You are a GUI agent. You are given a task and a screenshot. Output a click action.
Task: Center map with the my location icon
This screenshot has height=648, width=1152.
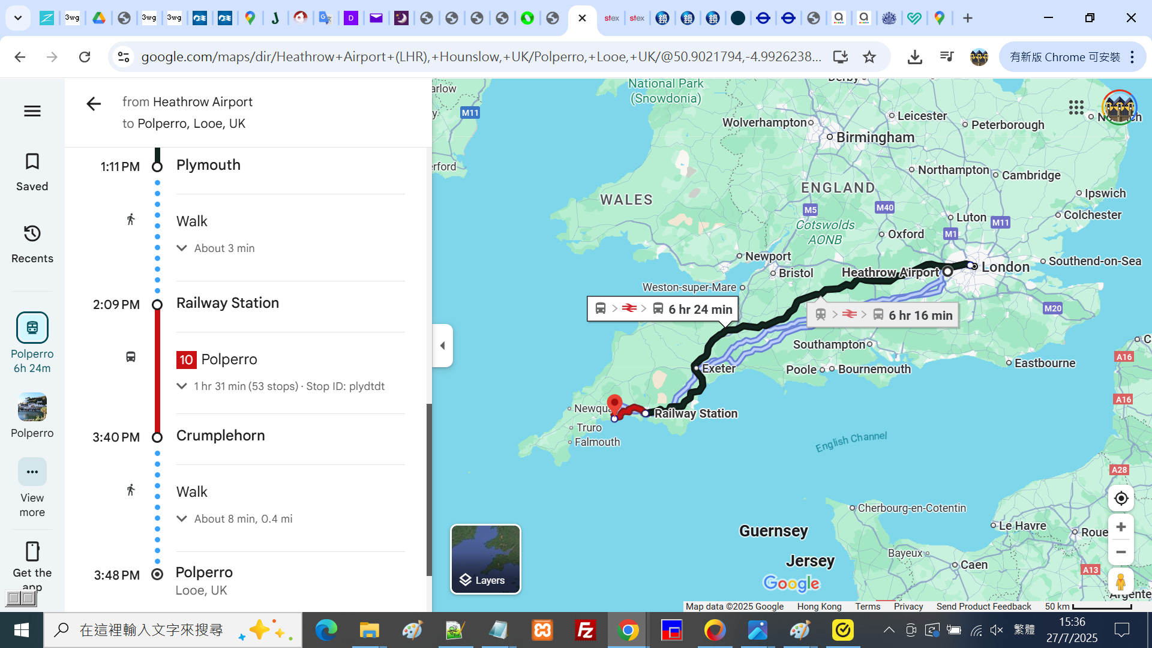click(1120, 498)
